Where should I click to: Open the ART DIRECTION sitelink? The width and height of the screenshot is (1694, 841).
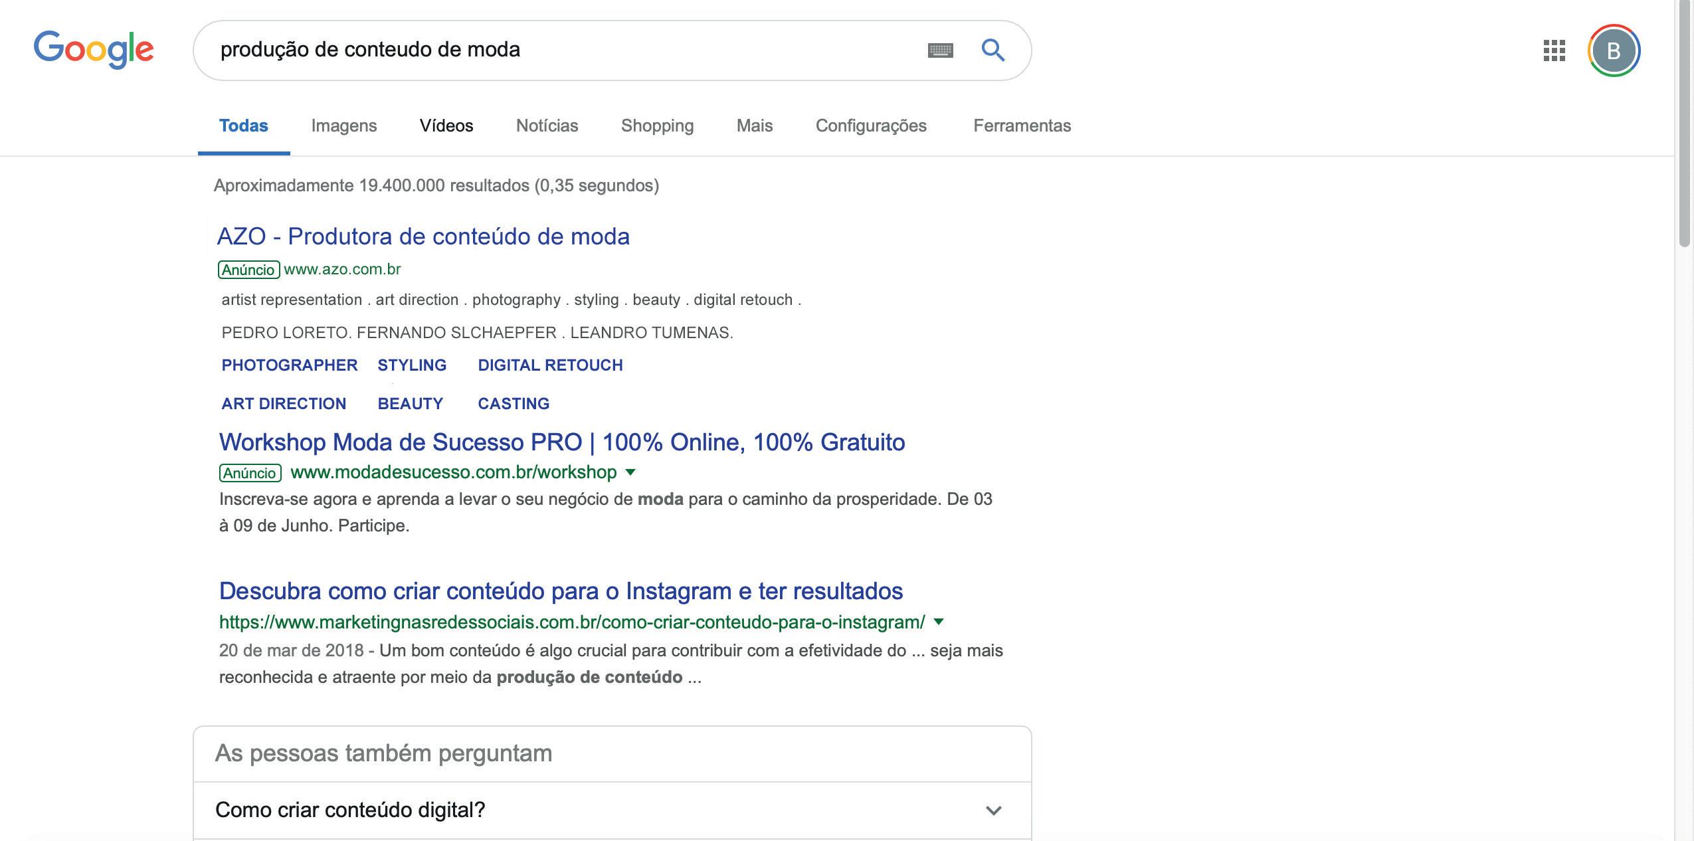284,403
